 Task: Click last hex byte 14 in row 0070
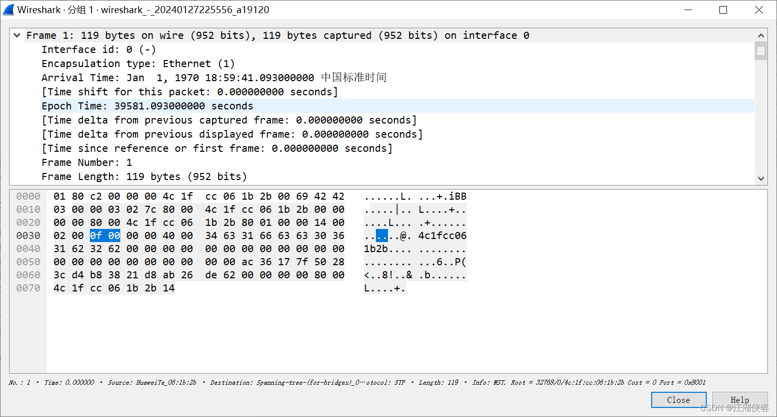[169, 288]
